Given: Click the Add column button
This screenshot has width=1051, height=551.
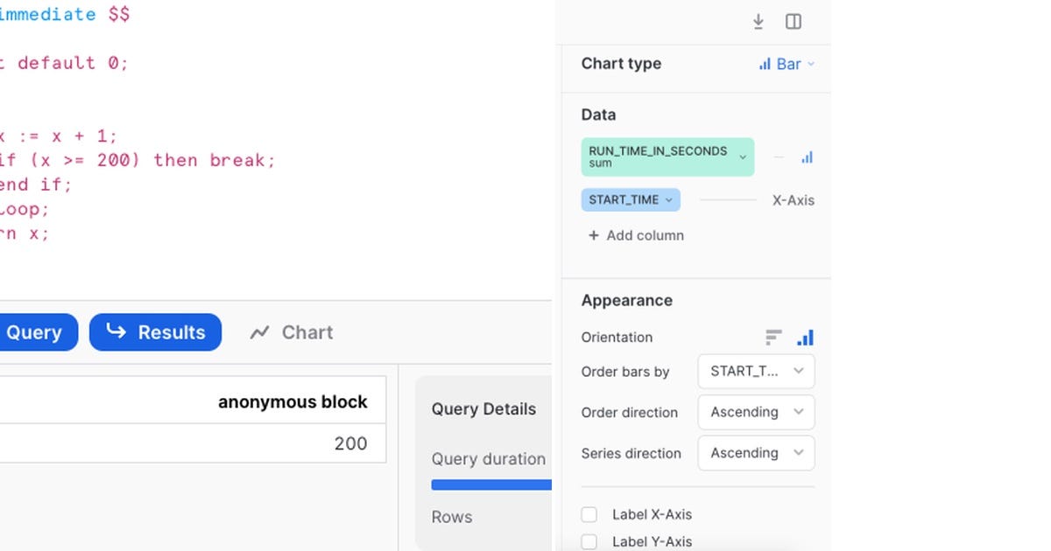Looking at the screenshot, I should coord(636,235).
